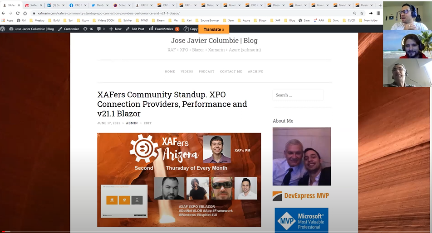The image size is (432, 233).
Task: Select the beach-background webcam participant
Action: pos(407,44)
